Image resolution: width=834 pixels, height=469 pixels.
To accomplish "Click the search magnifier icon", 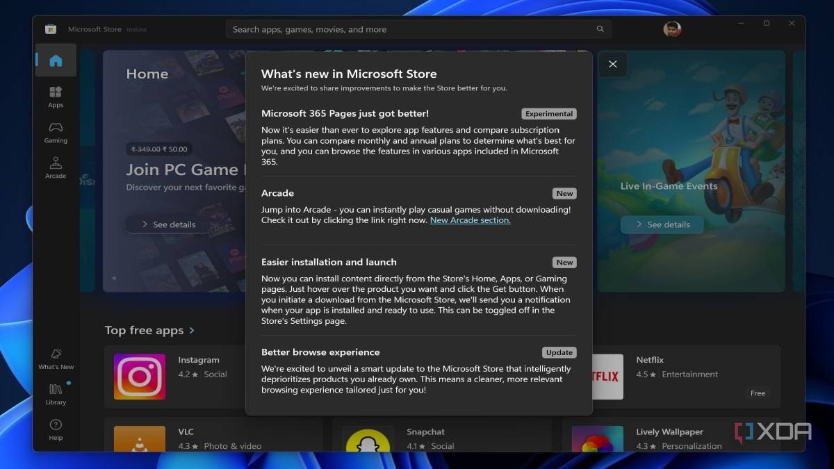I will [600, 29].
